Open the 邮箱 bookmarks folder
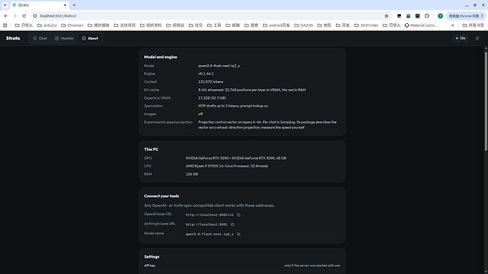Screen dimensions: 488x274 click(x=233, y=25)
